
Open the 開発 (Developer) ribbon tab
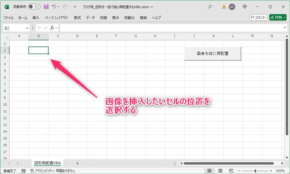143,18
